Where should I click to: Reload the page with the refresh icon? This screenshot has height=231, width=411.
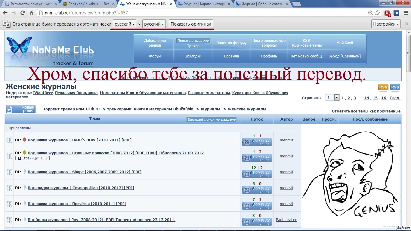coord(23,13)
